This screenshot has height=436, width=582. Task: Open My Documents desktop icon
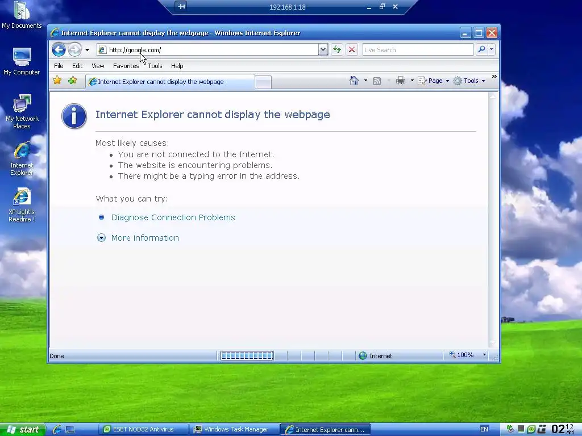pyautogui.click(x=22, y=15)
